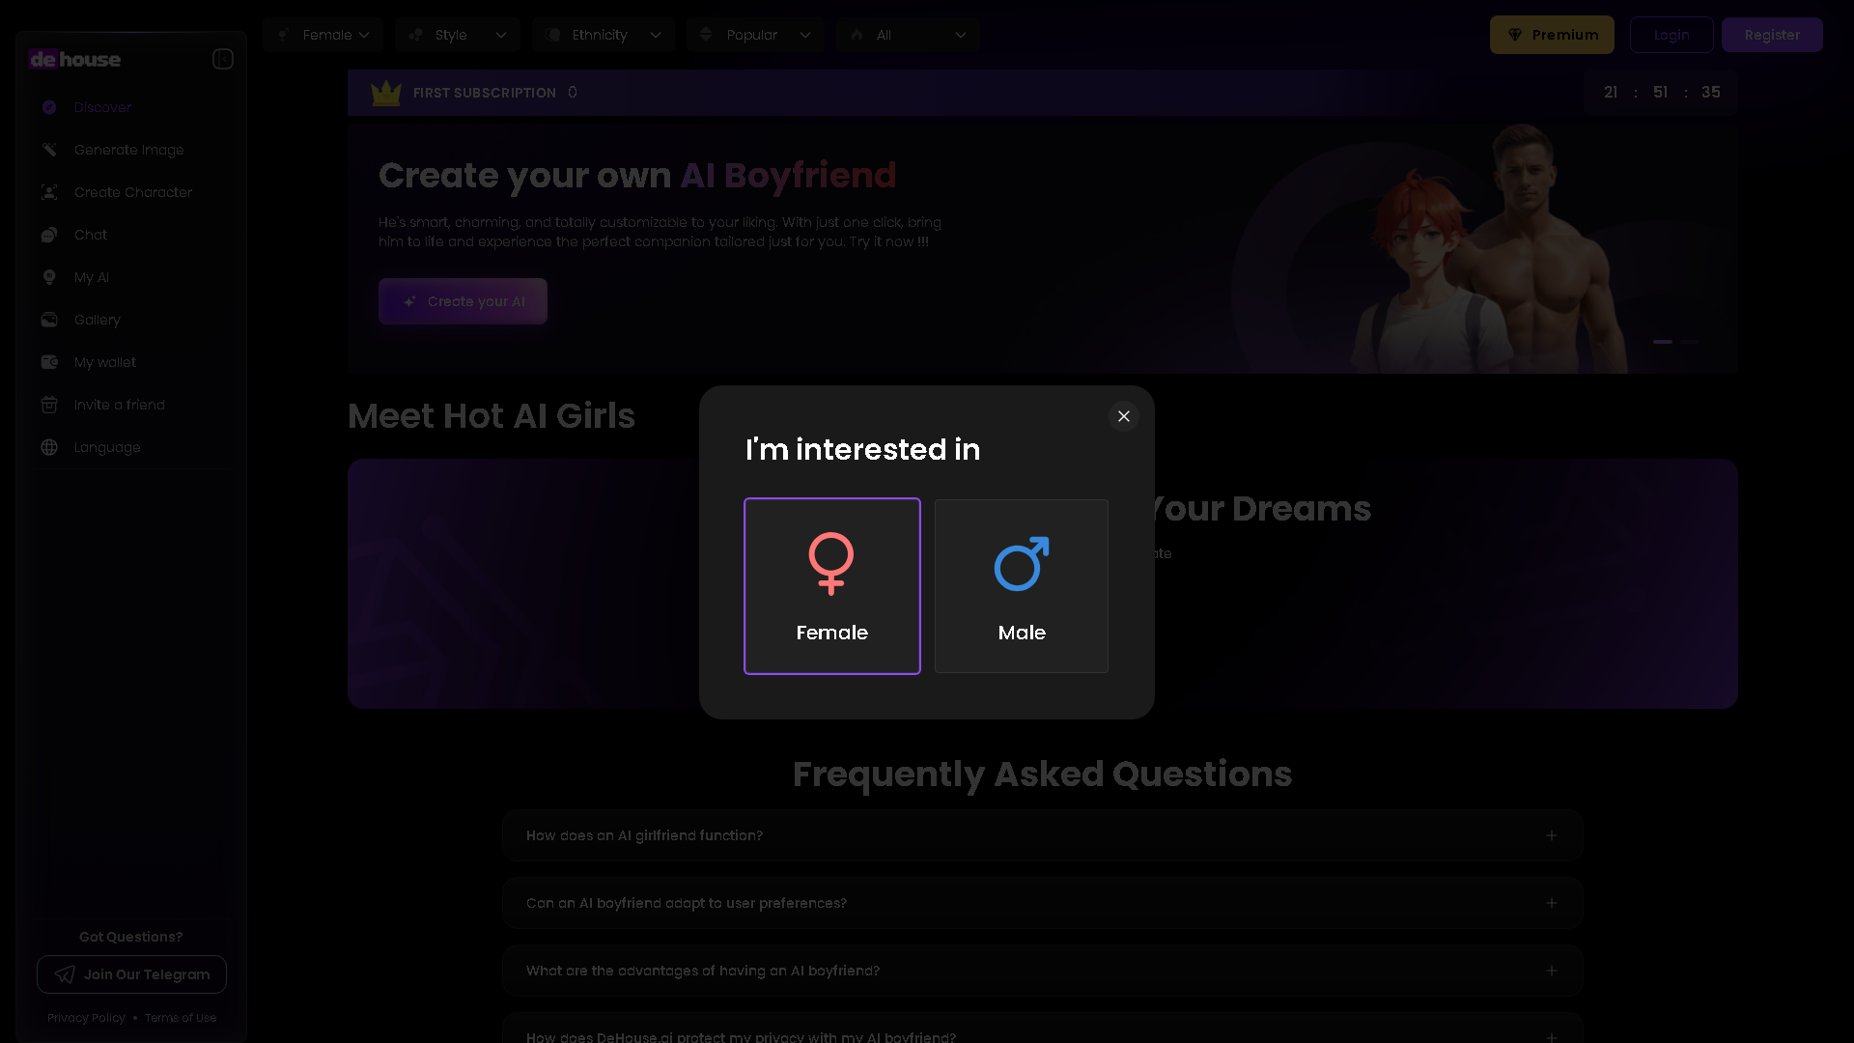The width and height of the screenshot is (1854, 1043).
Task: Open My AI in the sidebar
Action: [x=131, y=277]
